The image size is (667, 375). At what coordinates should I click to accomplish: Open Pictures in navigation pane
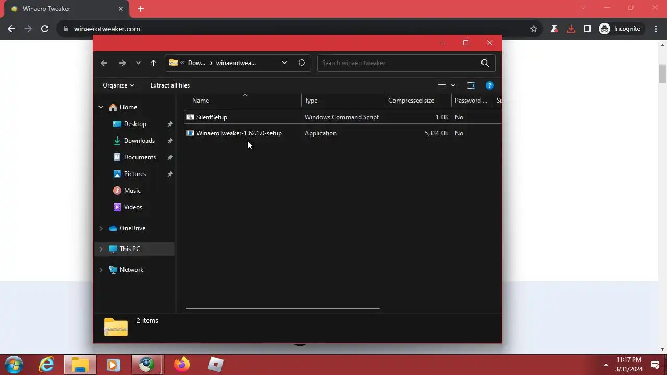135,174
